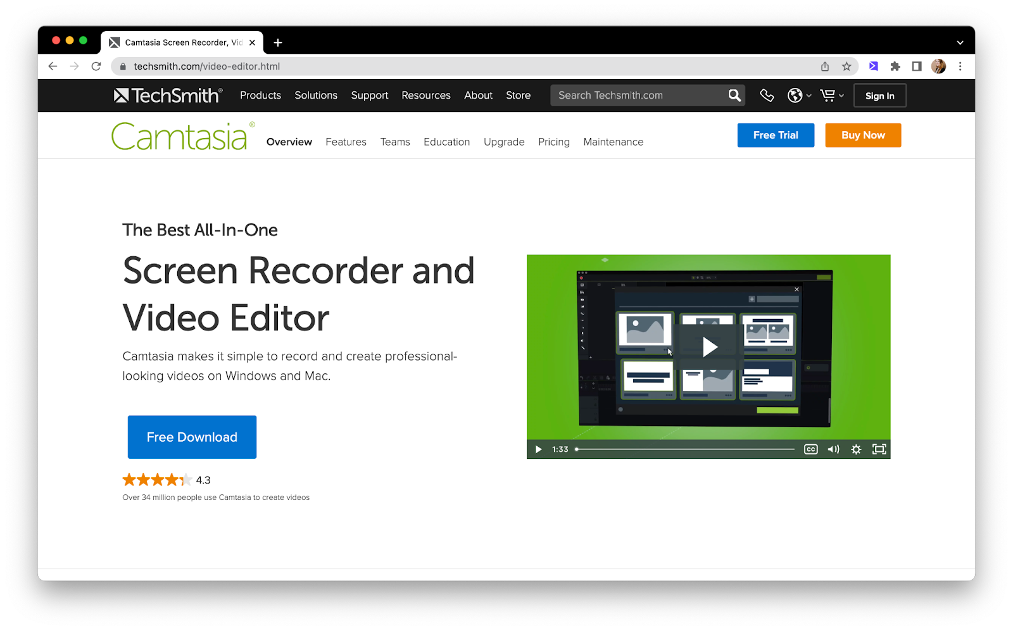Open the Pricing tab
This screenshot has width=1013, height=631.
tap(554, 142)
